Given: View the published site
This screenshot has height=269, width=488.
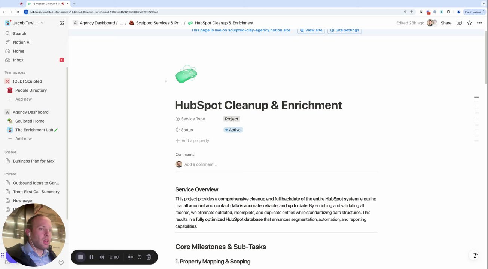Looking at the screenshot, I should click(311, 30).
